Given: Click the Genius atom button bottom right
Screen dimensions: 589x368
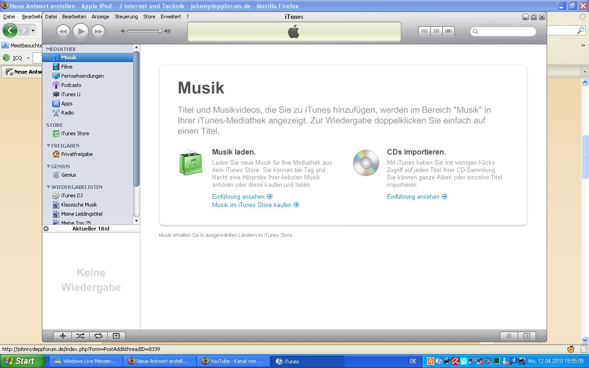Looking at the screenshot, I should [509, 336].
